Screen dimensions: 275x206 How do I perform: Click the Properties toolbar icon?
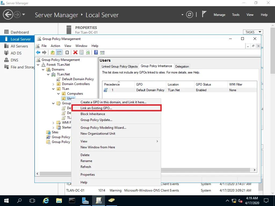point(82,53)
